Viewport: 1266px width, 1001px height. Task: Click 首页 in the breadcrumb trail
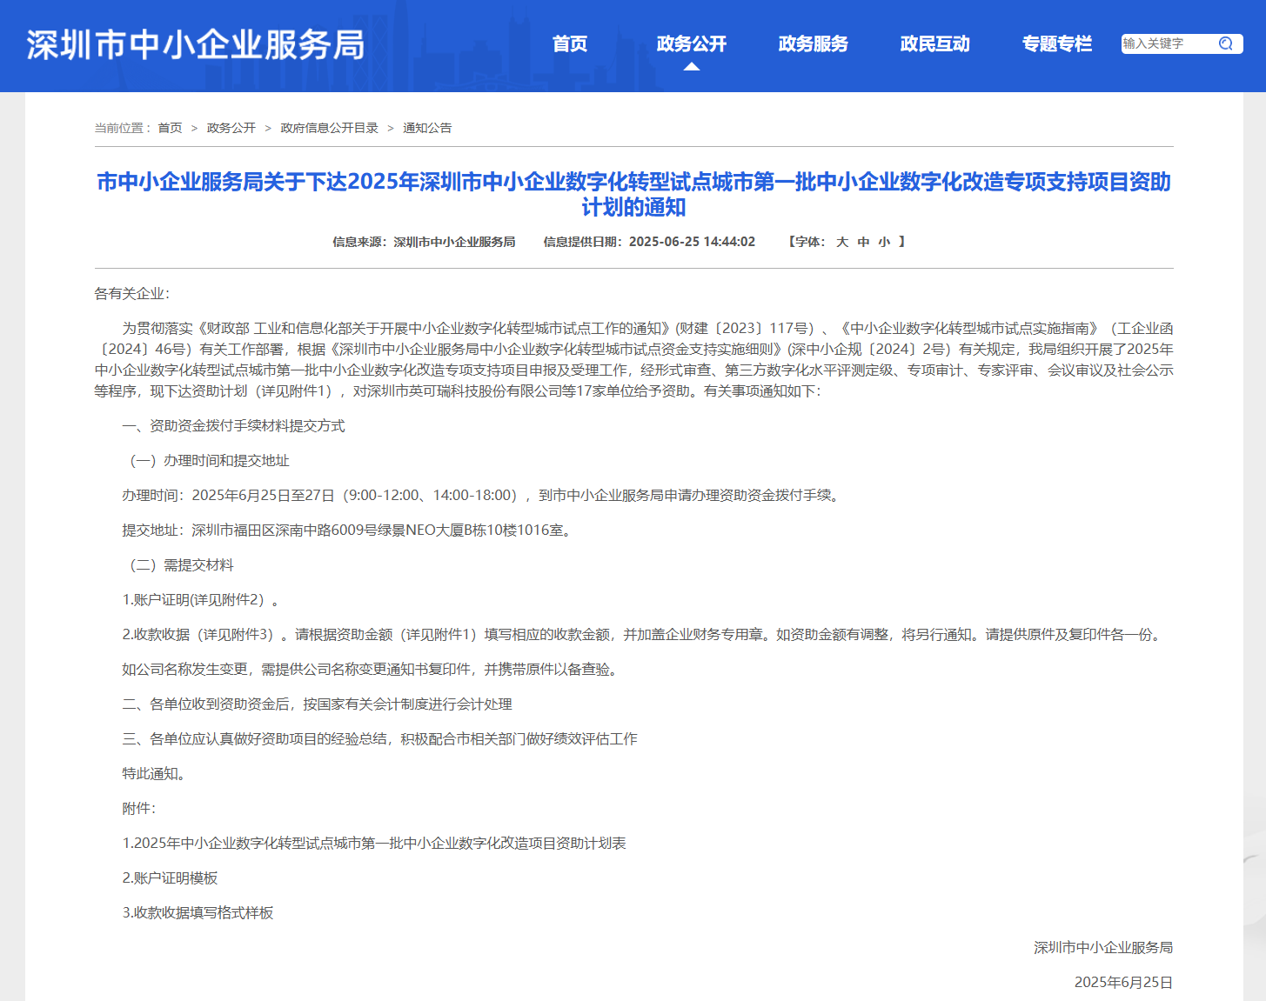tap(170, 128)
